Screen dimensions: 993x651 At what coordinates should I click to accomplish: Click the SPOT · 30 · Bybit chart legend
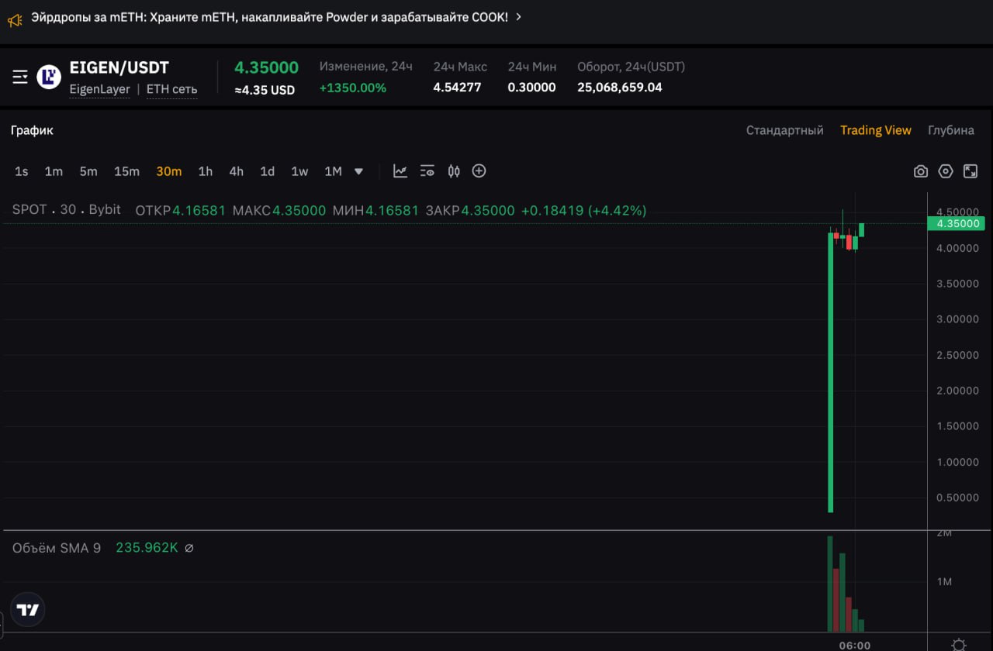[67, 209]
